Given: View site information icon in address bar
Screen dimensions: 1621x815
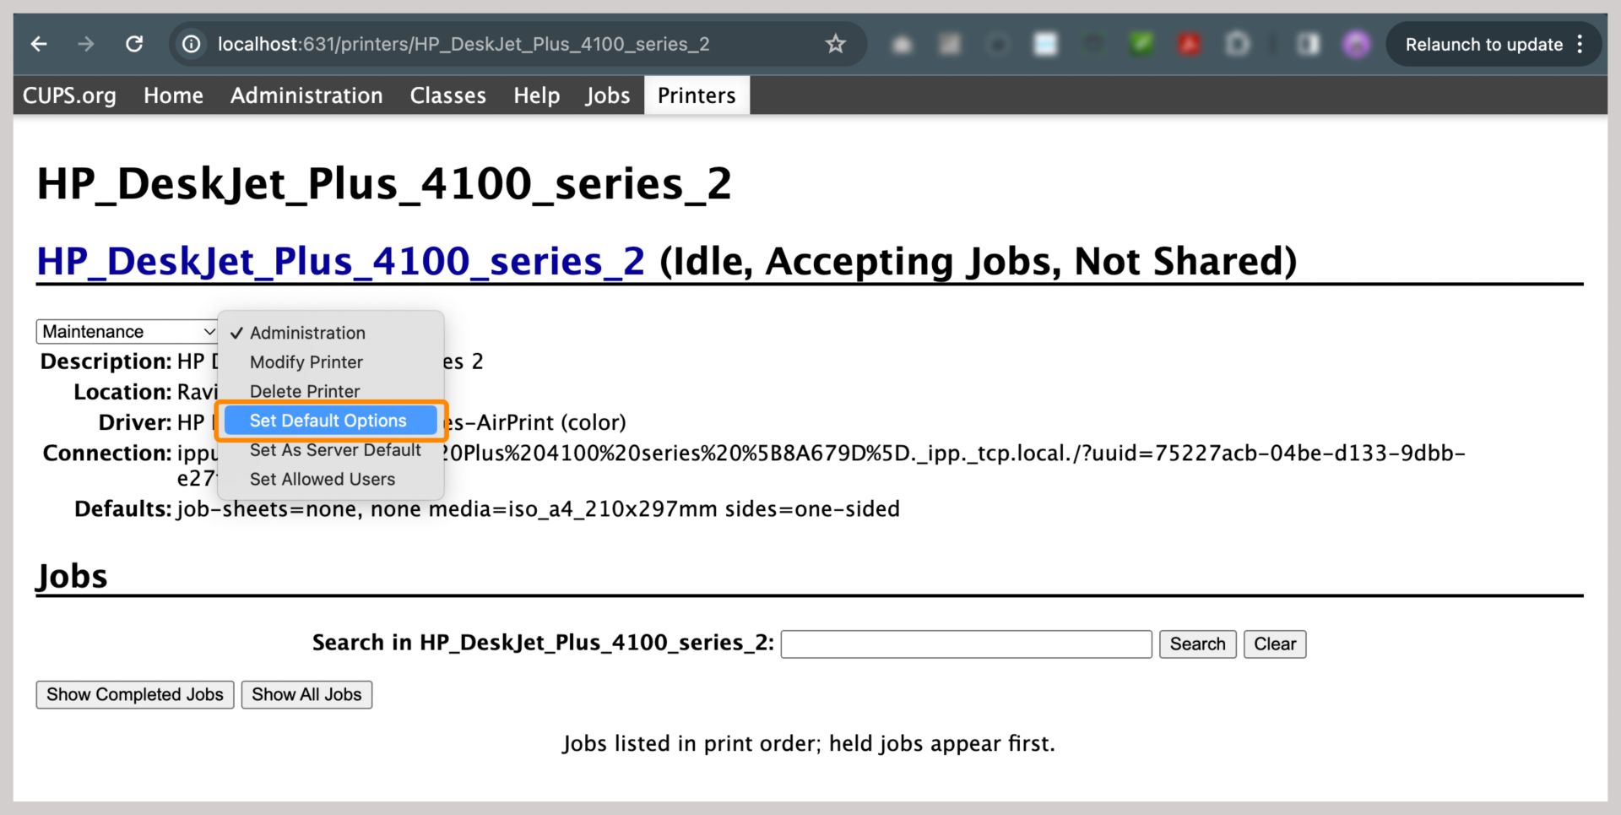Looking at the screenshot, I should pos(192,44).
